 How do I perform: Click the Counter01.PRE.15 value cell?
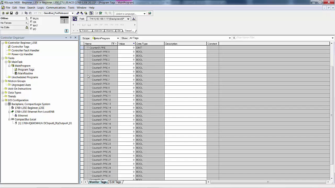pos(126,112)
